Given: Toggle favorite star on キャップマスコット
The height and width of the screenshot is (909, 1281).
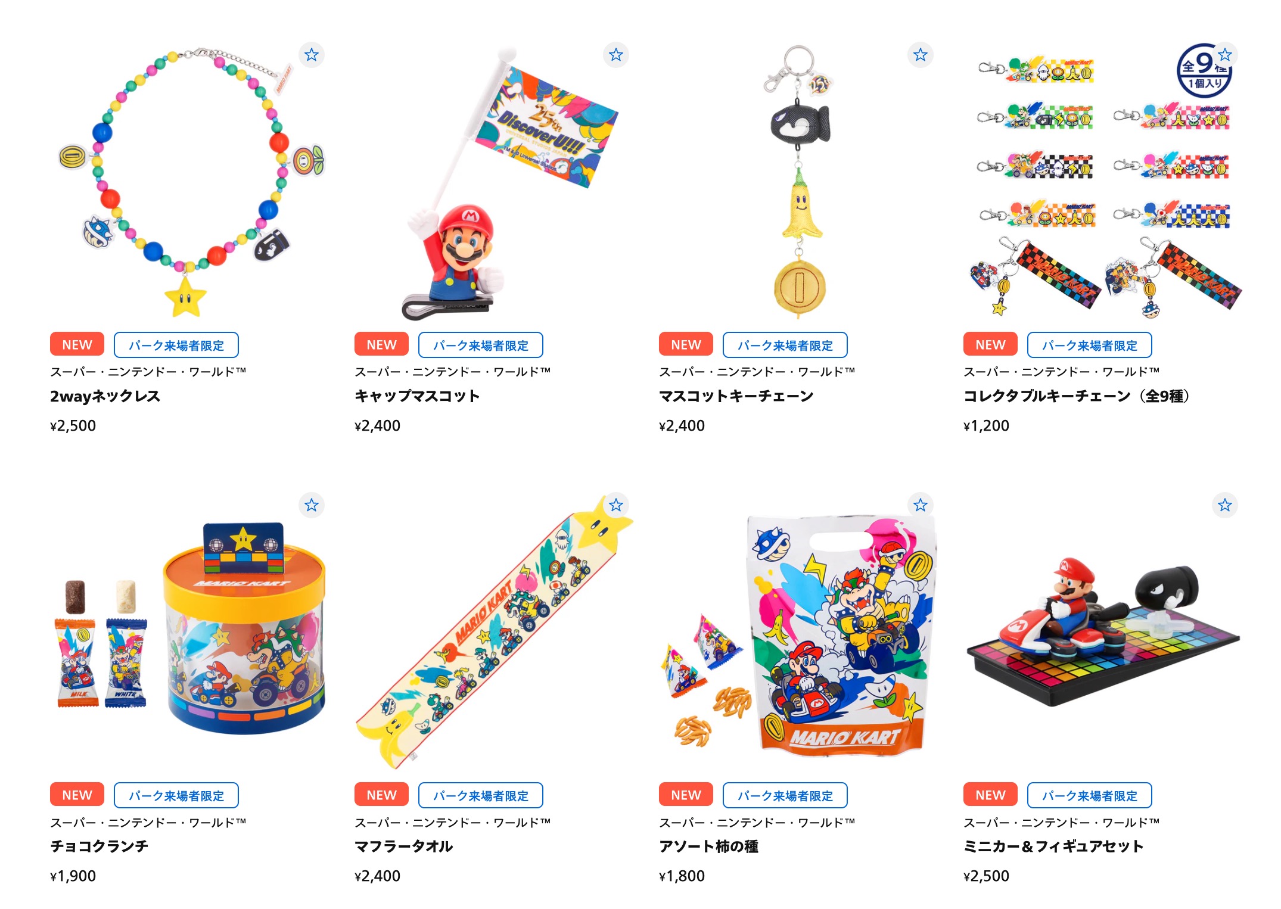Looking at the screenshot, I should pos(616,55).
